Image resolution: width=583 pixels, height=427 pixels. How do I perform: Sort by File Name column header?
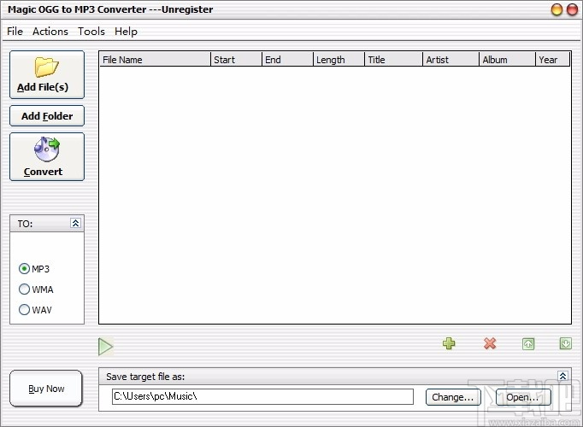155,60
